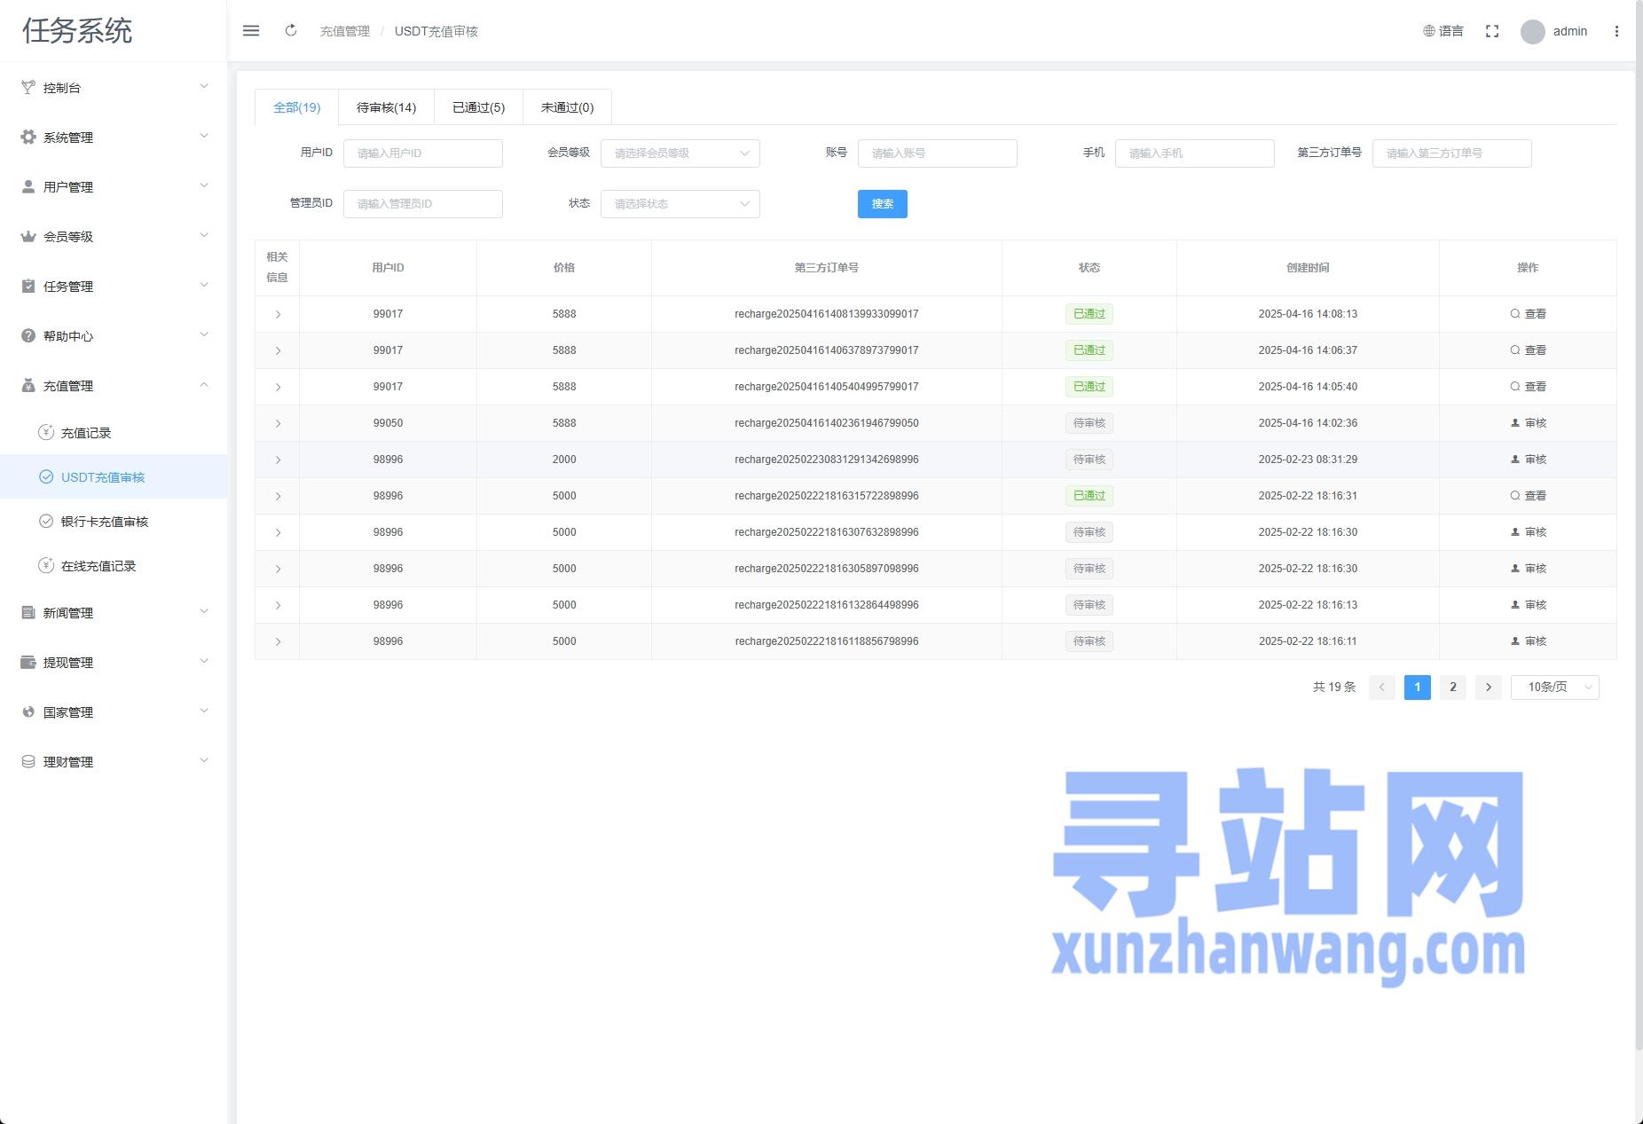Open the 10条/页 page size dropdown
The height and width of the screenshot is (1124, 1643).
click(1554, 688)
